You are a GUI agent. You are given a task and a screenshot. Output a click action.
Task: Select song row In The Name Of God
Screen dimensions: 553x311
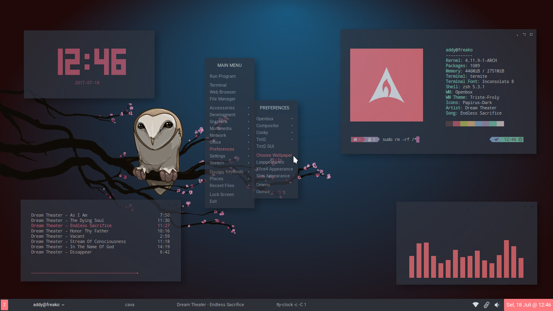coord(100,247)
